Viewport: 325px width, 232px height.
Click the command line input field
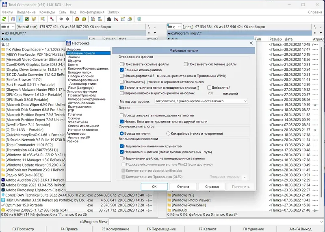tap(214, 222)
